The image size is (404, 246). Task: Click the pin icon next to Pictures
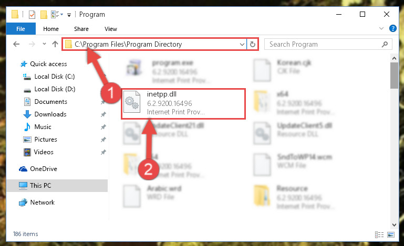103,140
